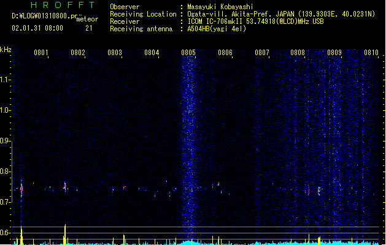
Task: Click the 0801 time marker
Action: [x=41, y=53]
